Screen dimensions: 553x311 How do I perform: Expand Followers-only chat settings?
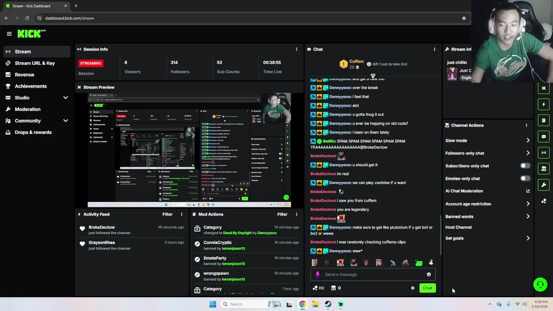point(528,153)
